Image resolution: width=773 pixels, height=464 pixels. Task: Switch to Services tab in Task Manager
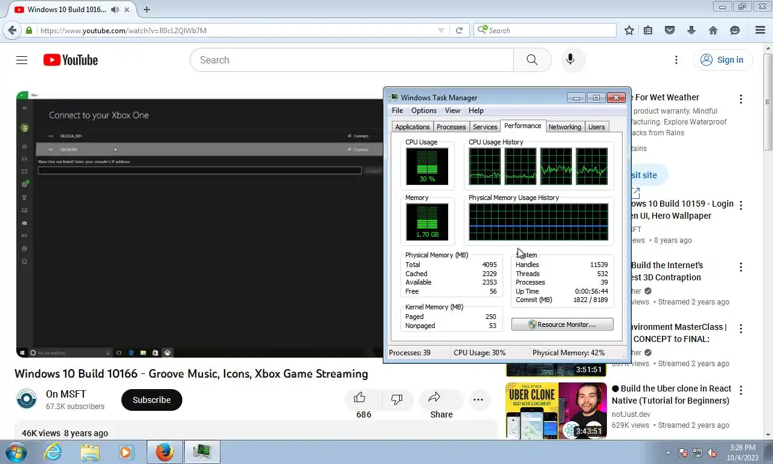pos(485,127)
